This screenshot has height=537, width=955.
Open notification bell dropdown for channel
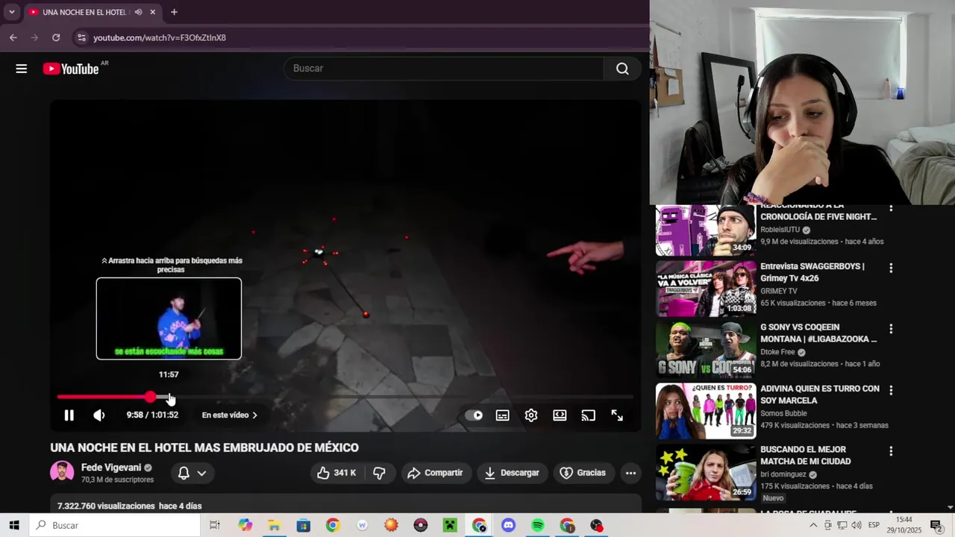192,473
